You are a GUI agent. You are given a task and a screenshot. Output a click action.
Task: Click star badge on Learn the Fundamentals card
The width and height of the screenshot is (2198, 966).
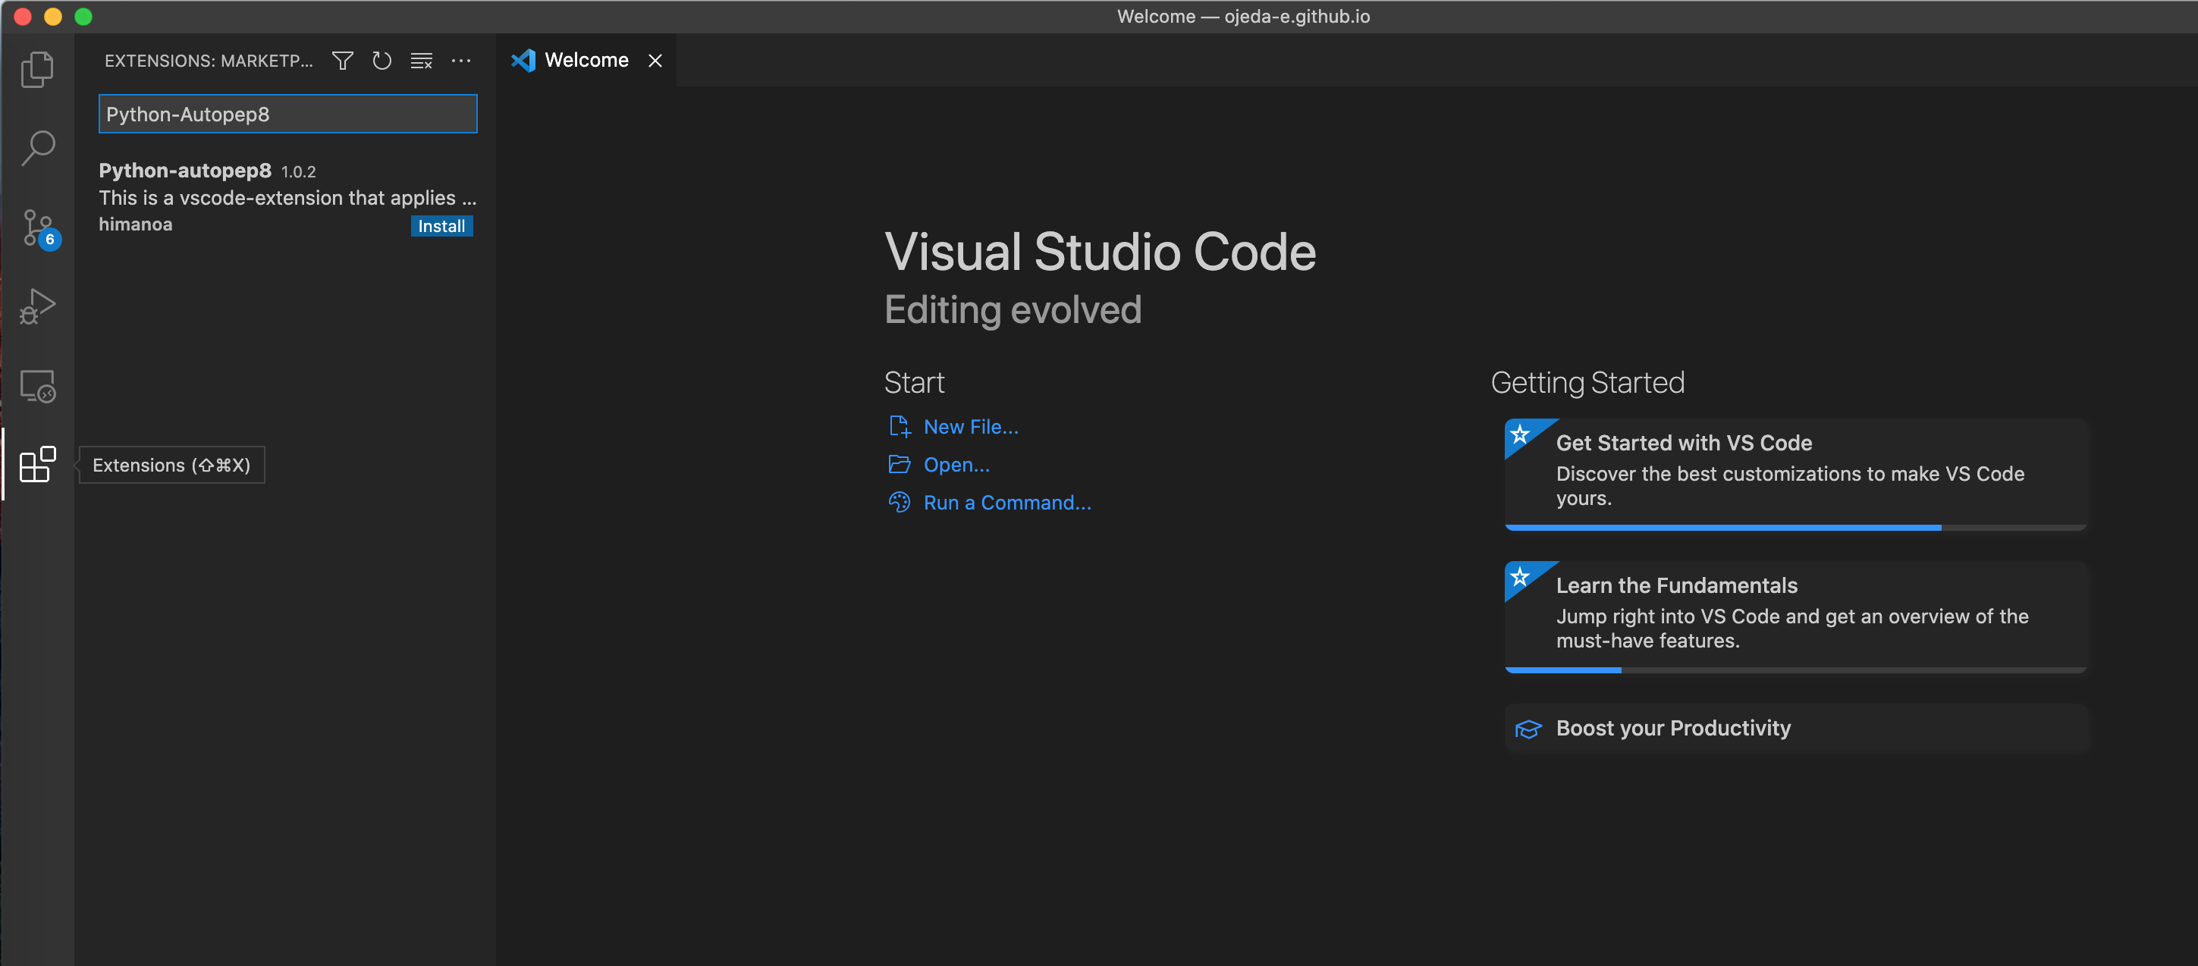[x=1520, y=577]
